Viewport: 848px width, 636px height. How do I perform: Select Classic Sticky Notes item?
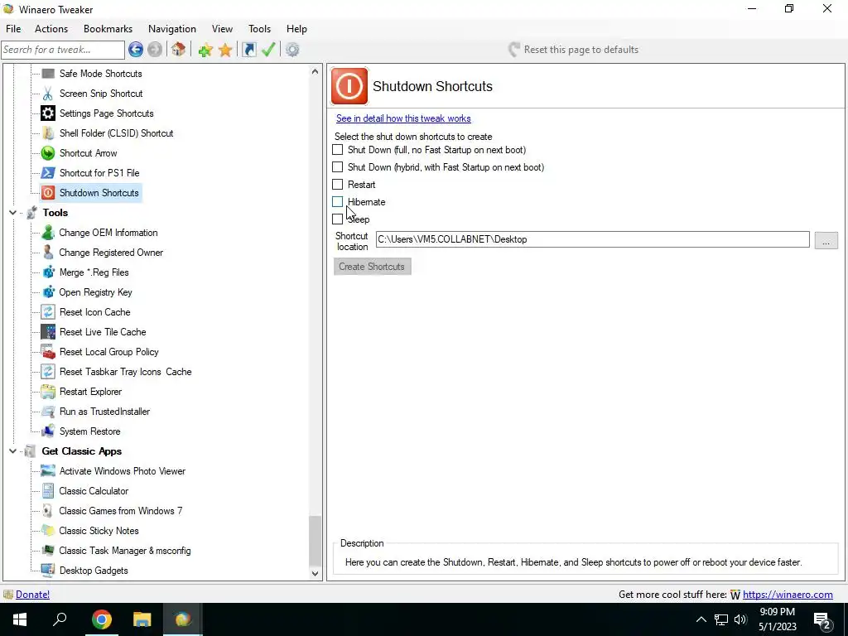click(x=99, y=531)
